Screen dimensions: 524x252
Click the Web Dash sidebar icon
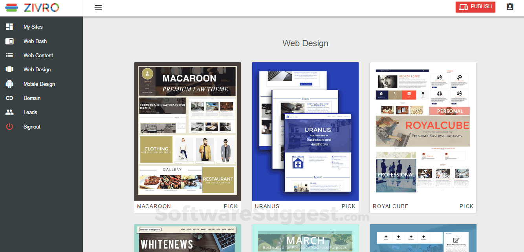9,41
